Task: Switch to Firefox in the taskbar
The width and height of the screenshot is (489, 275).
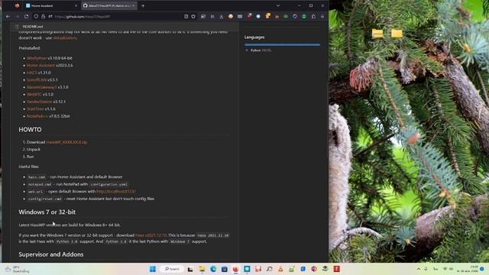Action: [x=235, y=269]
